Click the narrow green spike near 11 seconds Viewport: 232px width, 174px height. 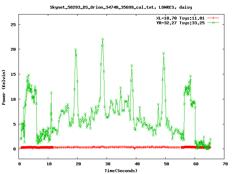[51, 93]
